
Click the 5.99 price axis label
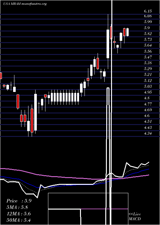pyautogui.click(x=148, y=22)
